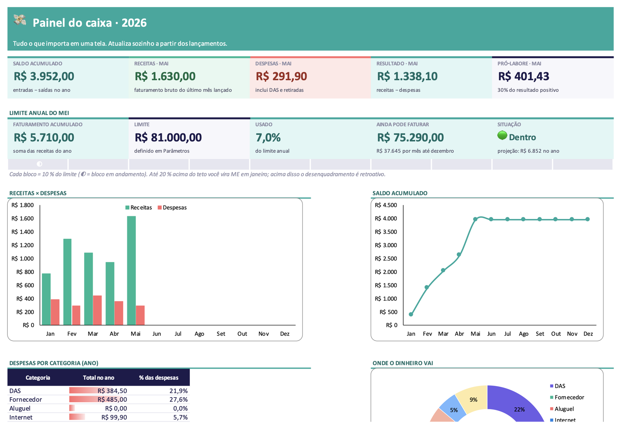The width and height of the screenshot is (621, 429).
Task: Click the purple DAS legend swatch
Action: click(x=552, y=386)
